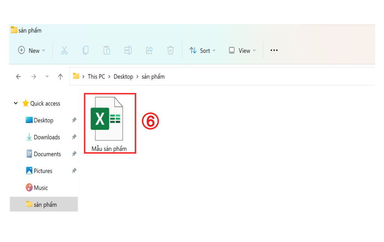Viewport: 384px width, 242px height.
Task: Select sản phẩm folder in sidebar
Action: tap(44, 204)
